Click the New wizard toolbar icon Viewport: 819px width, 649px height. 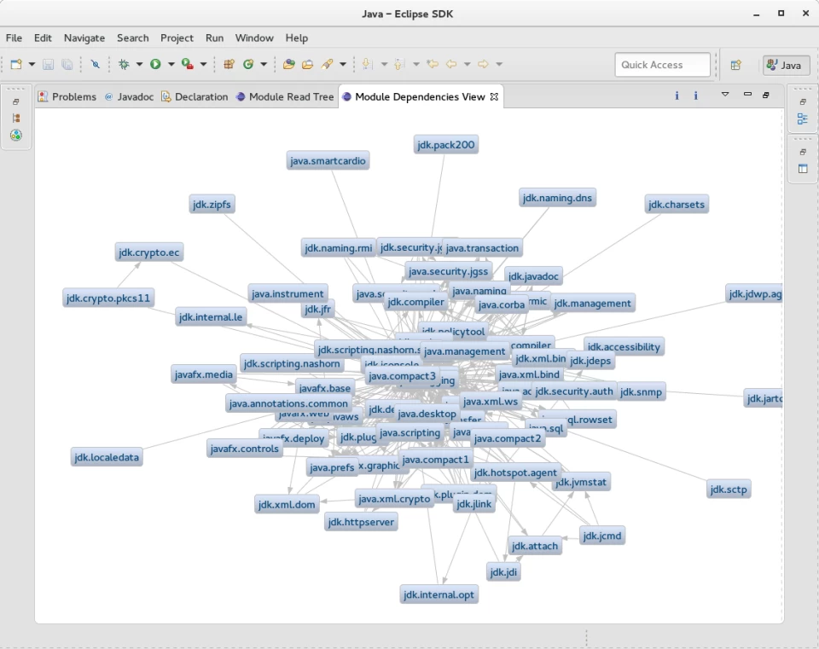pos(16,64)
